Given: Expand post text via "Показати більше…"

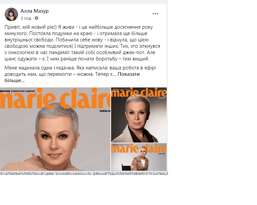Looking at the screenshot, I should click(72, 77).
